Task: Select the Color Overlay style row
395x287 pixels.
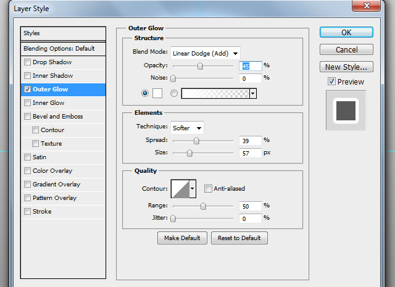Action: point(63,171)
